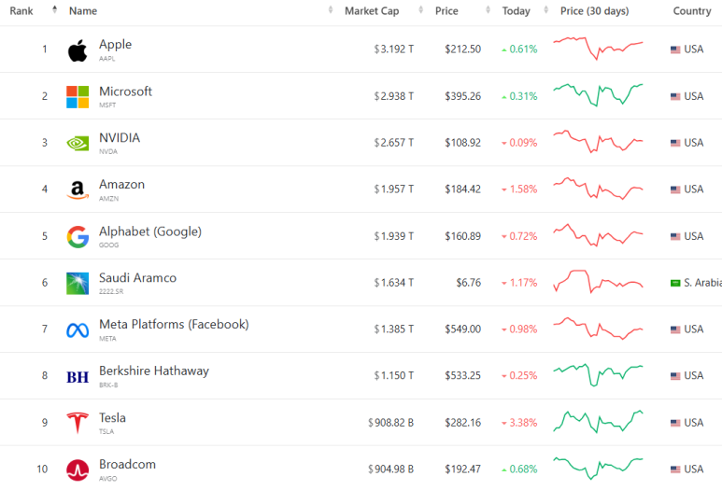The image size is (722, 490).
Task: Open the Tesla company link
Action: [x=112, y=417]
